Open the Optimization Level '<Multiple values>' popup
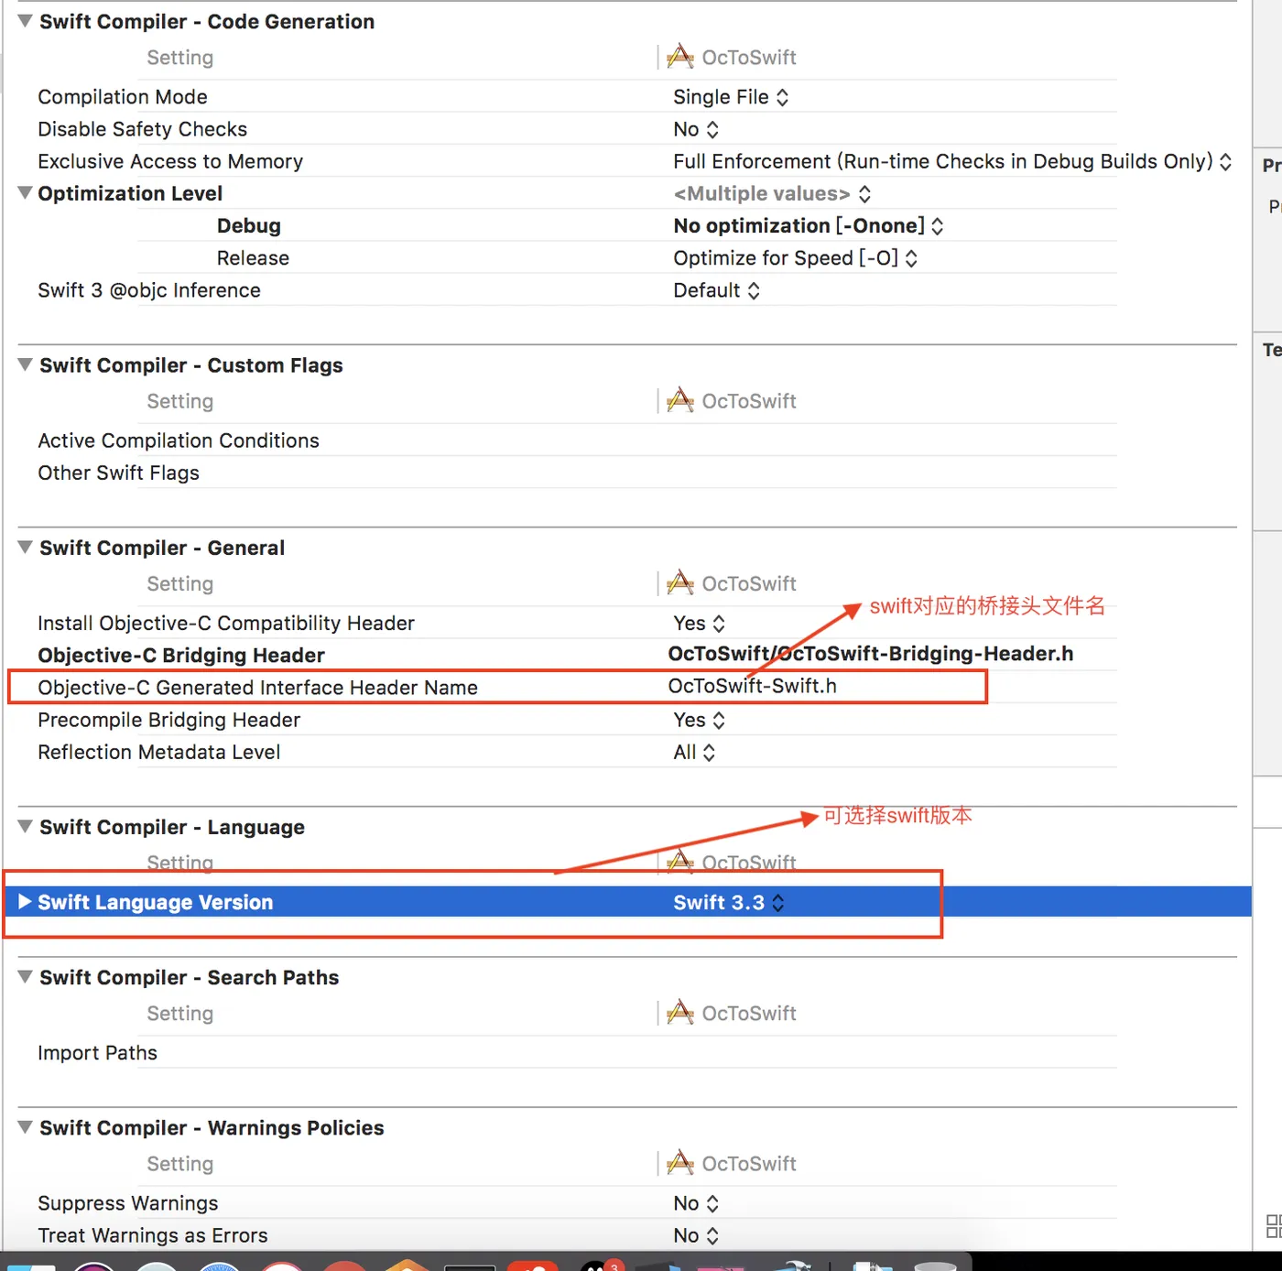 (772, 193)
